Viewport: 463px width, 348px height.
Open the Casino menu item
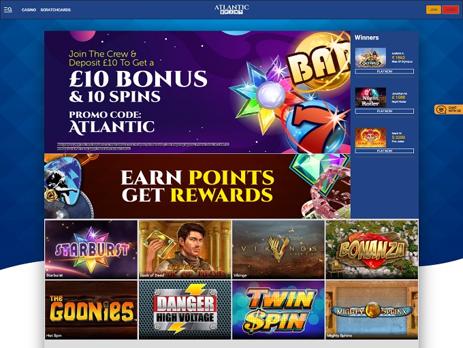pos(29,10)
